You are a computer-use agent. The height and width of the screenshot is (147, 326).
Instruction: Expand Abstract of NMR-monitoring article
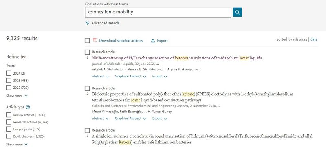pos(100,77)
